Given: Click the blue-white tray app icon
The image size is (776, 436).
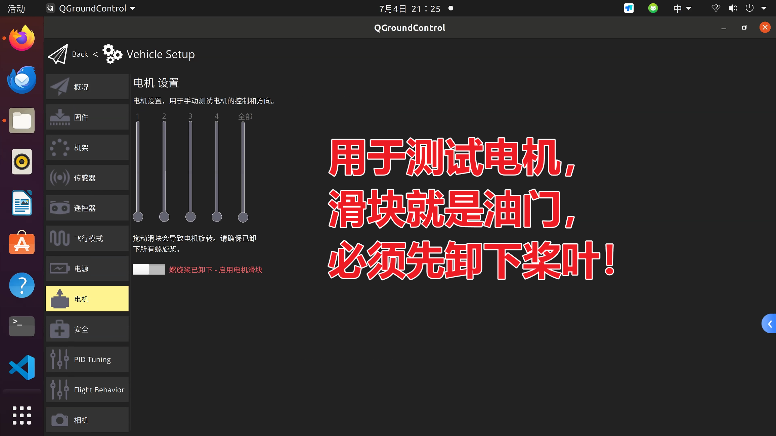Looking at the screenshot, I should [629, 8].
